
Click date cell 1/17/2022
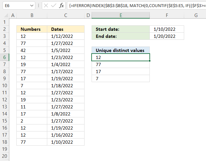pyautogui.click(x=66, y=72)
